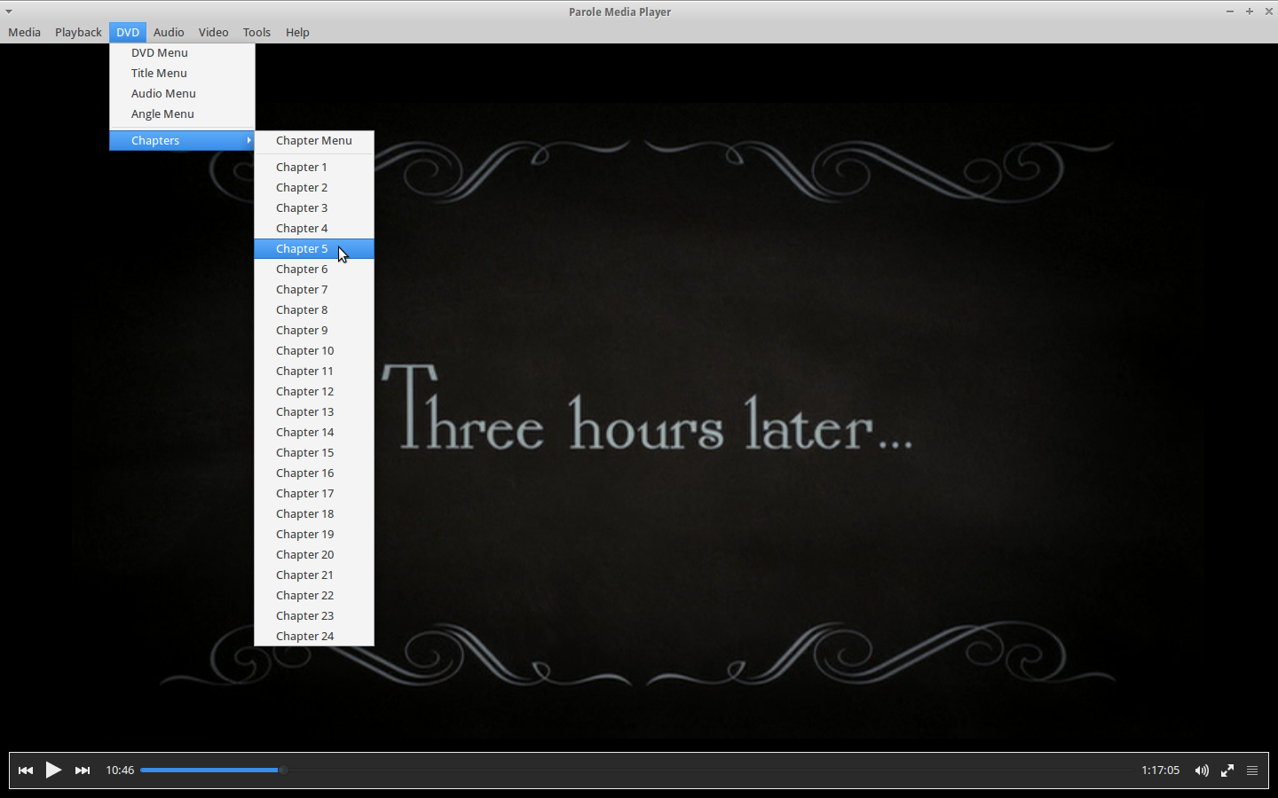Open the playlist via the hamburger icon
The width and height of the screenshot is (1278, 798).
tap(1252, 770)
